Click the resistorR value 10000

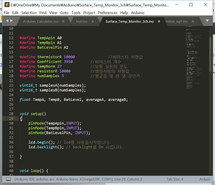click(65, 71)
